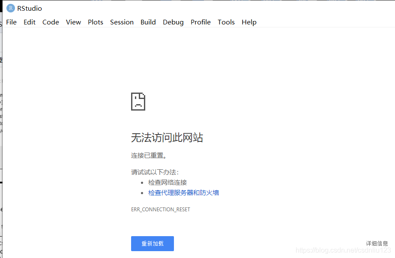Open the Edit menu

coord(30,22)
